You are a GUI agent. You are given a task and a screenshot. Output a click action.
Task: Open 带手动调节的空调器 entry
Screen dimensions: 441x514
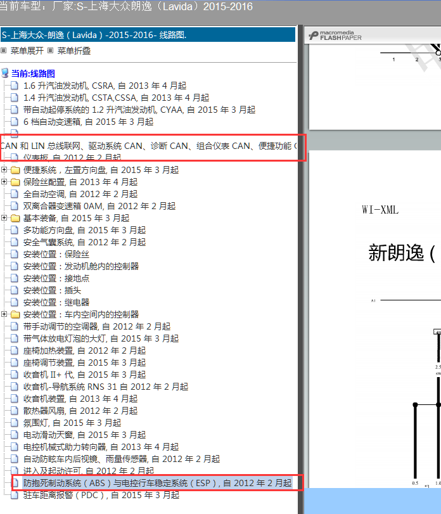point(97,327)
